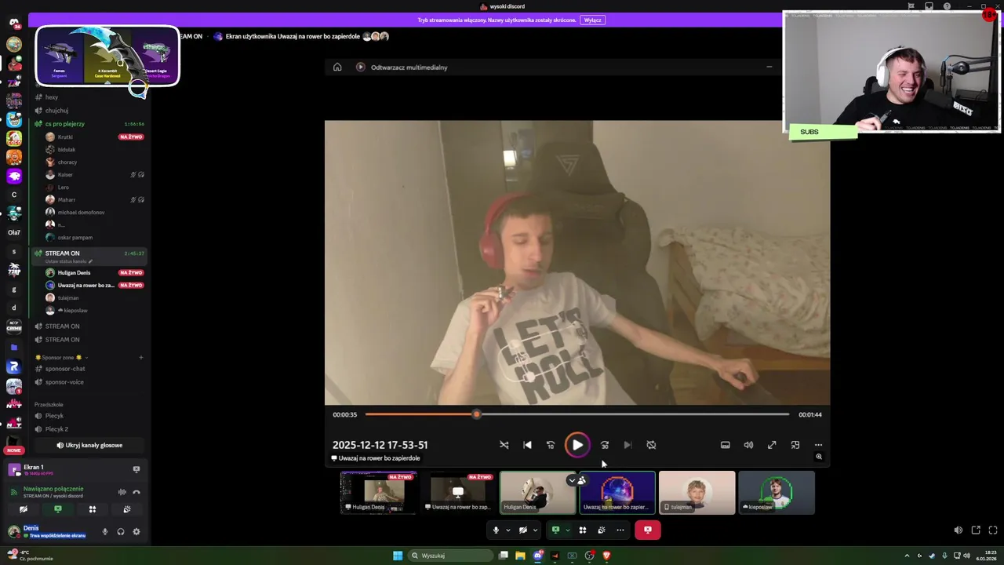Toggle camera button in sidebar voice panel
The width and height of the screenshot is (1004, 565).
(x=24, y=509)
